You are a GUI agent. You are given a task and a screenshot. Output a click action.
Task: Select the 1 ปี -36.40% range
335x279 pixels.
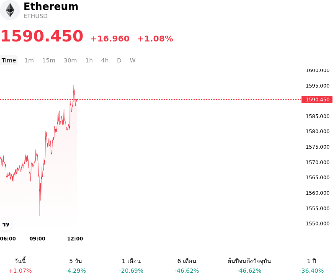coord(312,266)
